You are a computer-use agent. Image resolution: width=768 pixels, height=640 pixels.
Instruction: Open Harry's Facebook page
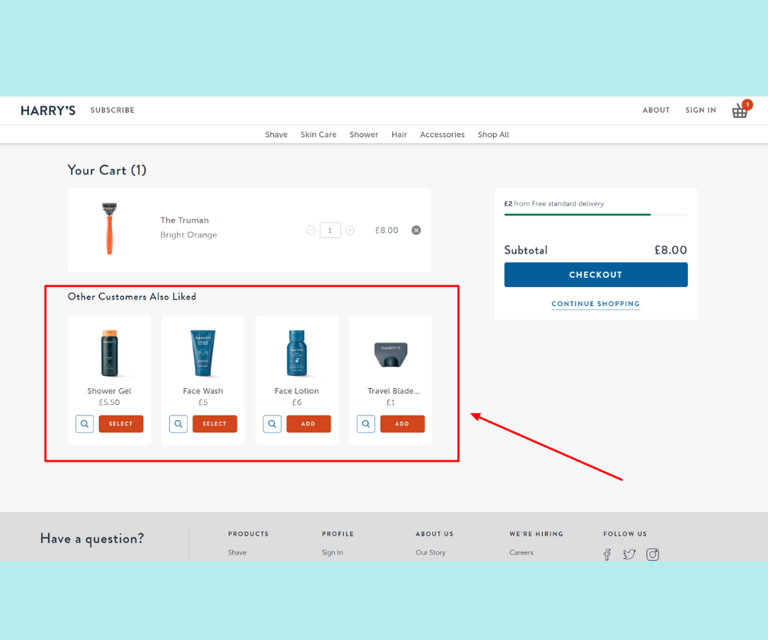[607, 554]
